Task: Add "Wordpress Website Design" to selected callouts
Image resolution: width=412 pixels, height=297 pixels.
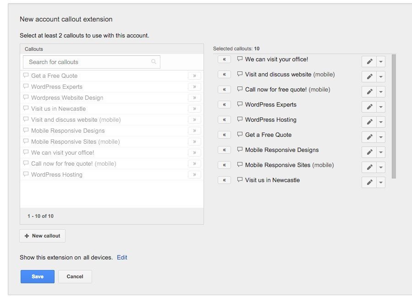Action: pyautogui.click(x=194, y=97)
